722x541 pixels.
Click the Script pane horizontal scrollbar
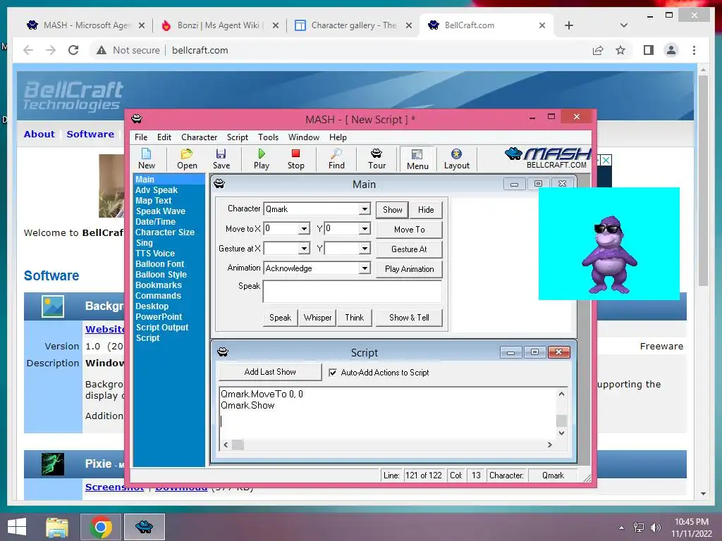pyautogui.click(x=387, y=445)
